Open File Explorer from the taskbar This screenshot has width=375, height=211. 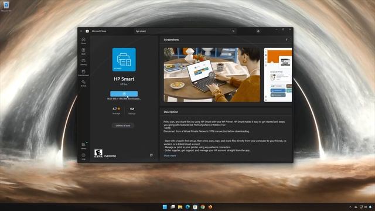180,207
